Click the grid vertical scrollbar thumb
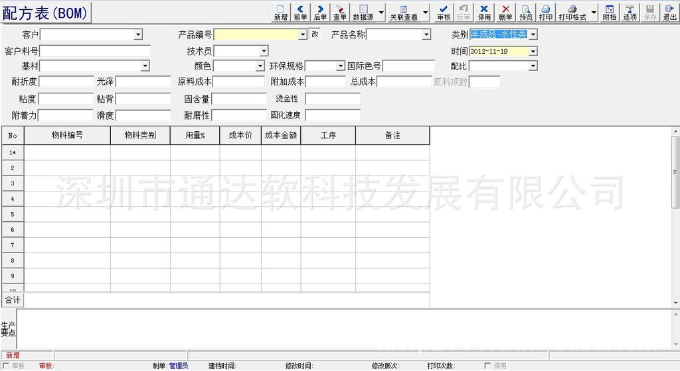Viewport: 680px width, 371px height. point(675,172)
